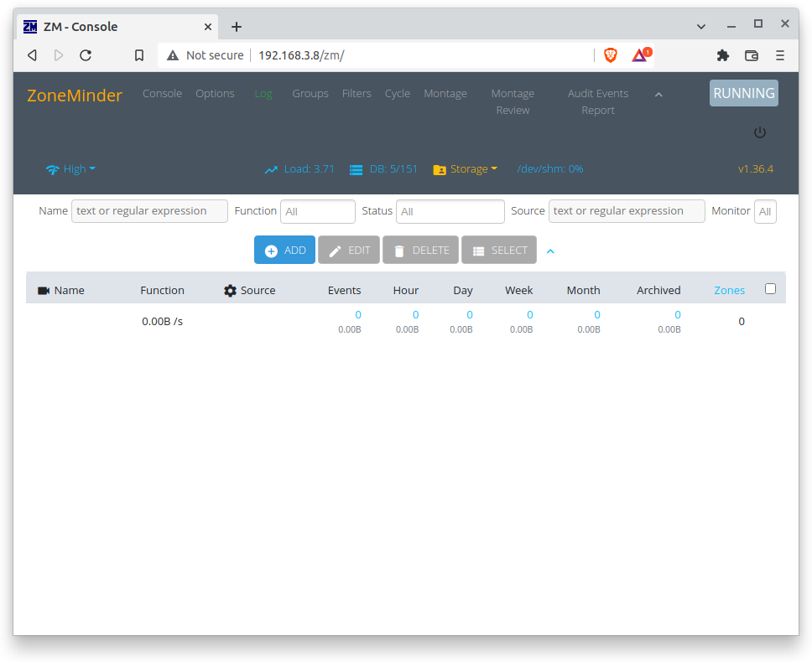
Task: Click the Load: 3.71 indicator
Action: point(310,169)
